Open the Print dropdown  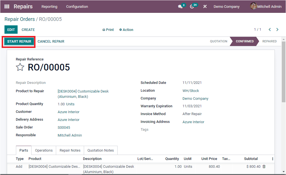tap(108, 30)
